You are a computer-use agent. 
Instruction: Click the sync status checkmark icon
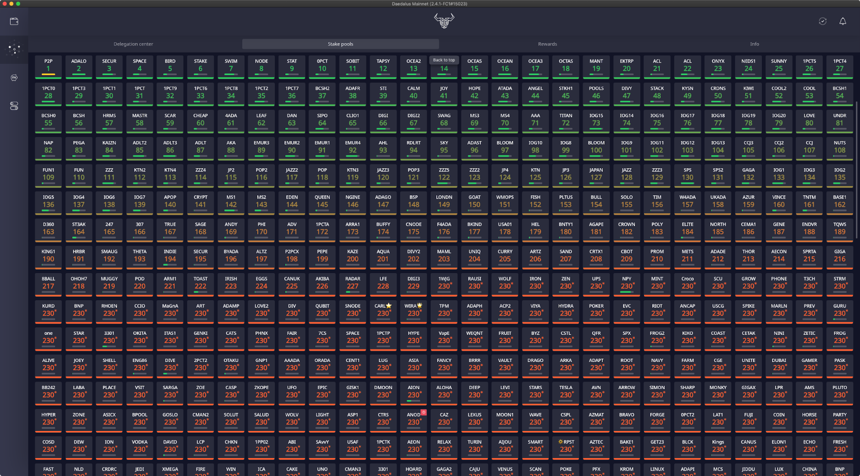[x=823, y=21]
